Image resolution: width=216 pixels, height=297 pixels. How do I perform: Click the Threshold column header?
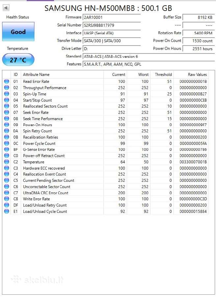coord(162,75)
